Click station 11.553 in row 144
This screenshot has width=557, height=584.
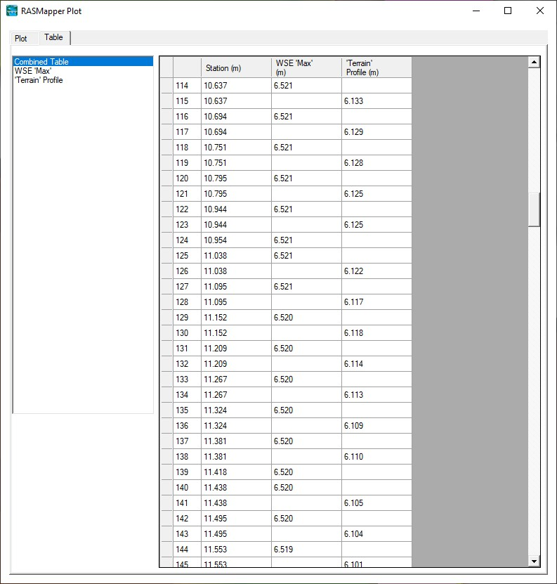coord(236,550)
